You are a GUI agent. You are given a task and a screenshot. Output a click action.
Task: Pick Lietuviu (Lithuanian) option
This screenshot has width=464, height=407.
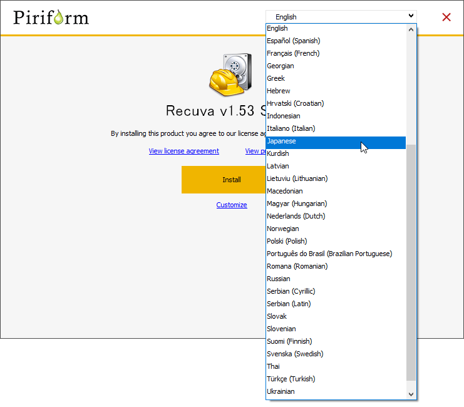tap(336, 179)
